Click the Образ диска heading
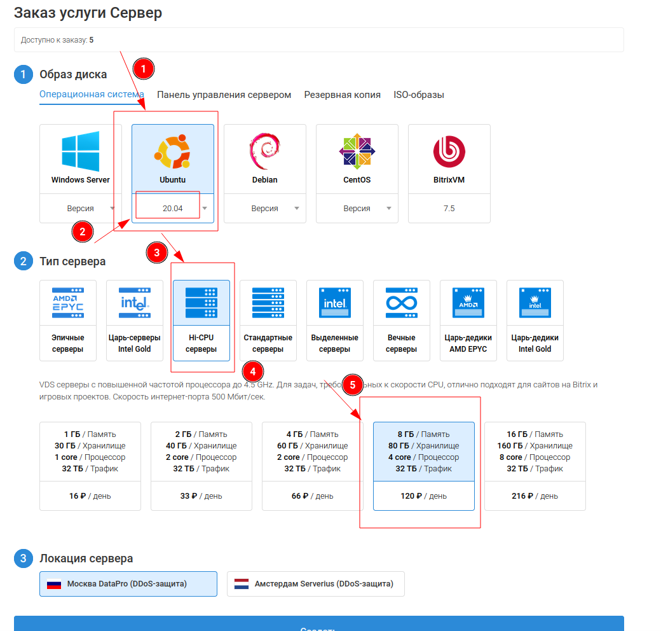The width and height of the screenshot is (661, 631). [x=73, y=74]
